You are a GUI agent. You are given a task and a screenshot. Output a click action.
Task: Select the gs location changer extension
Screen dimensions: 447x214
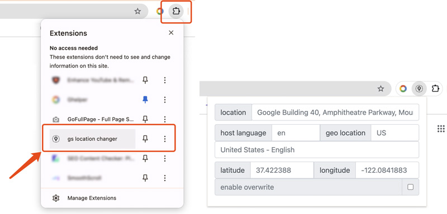92,139
